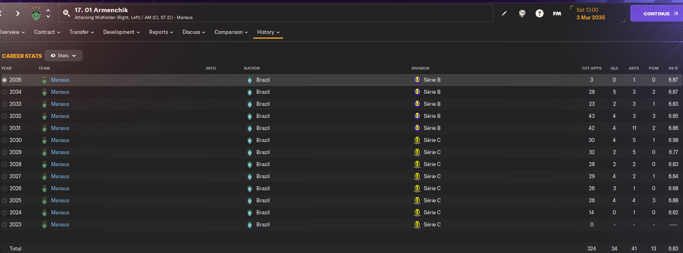This screenshot has height=253, width=683.
Task: Click Manaus badge in the 2023 row
Action: 45,225
